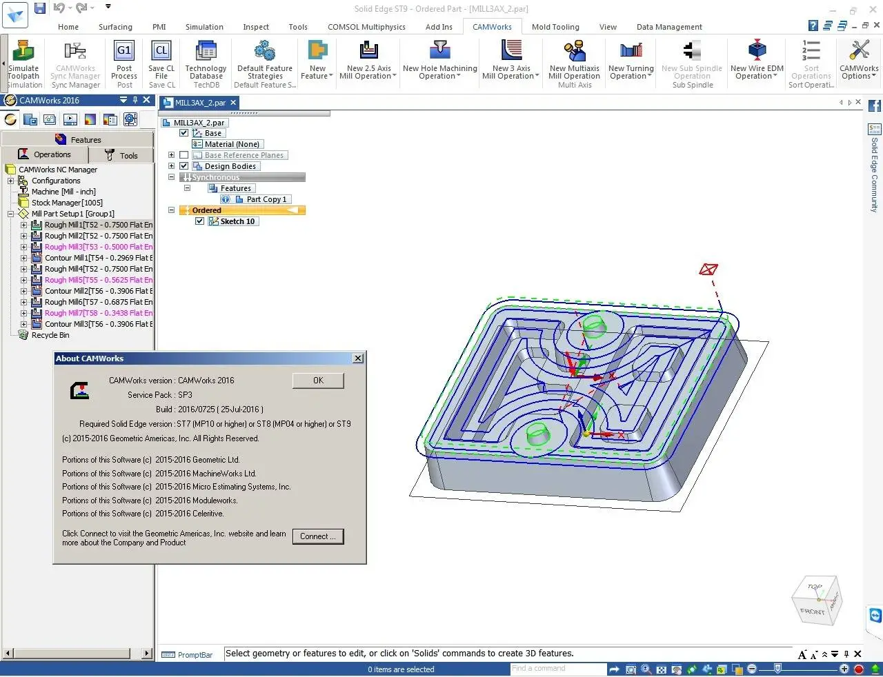The height and width of the screenshot is (677, 883).
Task: Toggle the Sketch 10 checkbox
Action: tap(200, 221)
